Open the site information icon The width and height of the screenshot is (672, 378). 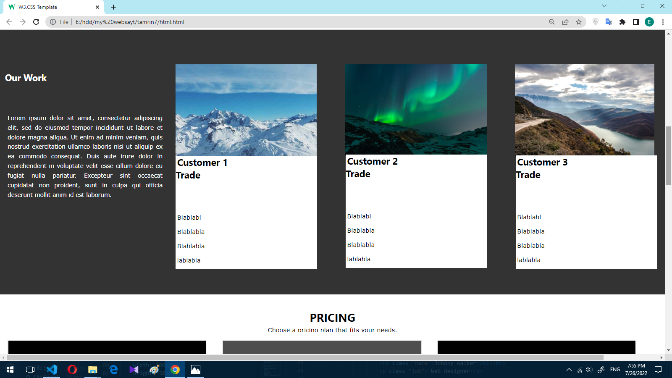coord(53,22)
